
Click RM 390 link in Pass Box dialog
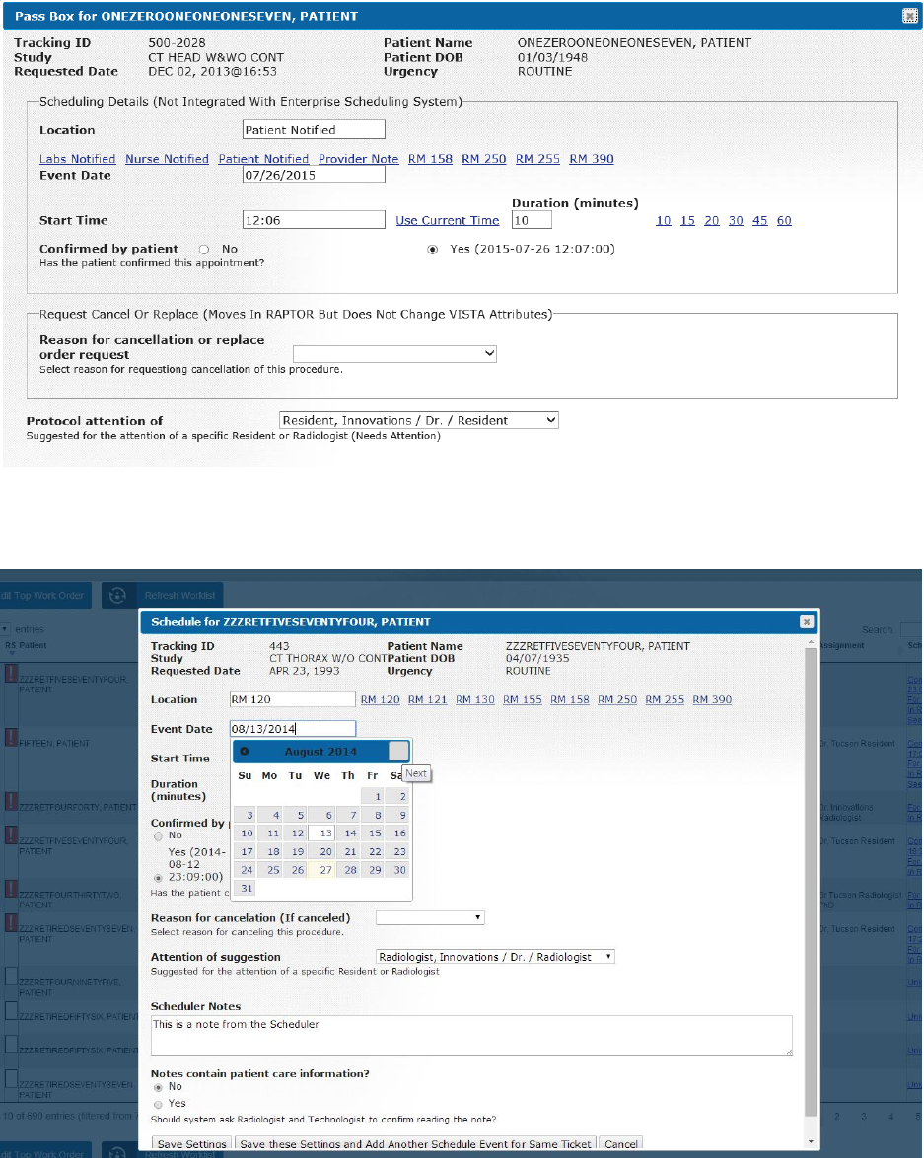tap(592, 159)
